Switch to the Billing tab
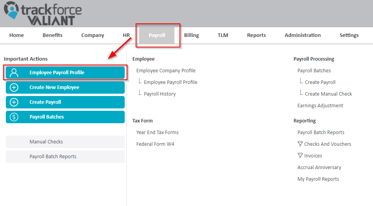The height and width of the screenshot is (206, 373). (192, 35)
